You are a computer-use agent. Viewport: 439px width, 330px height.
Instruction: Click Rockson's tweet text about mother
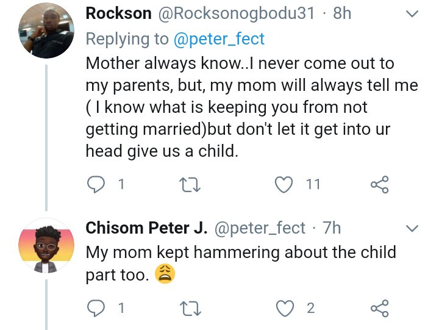pos(244,107)
